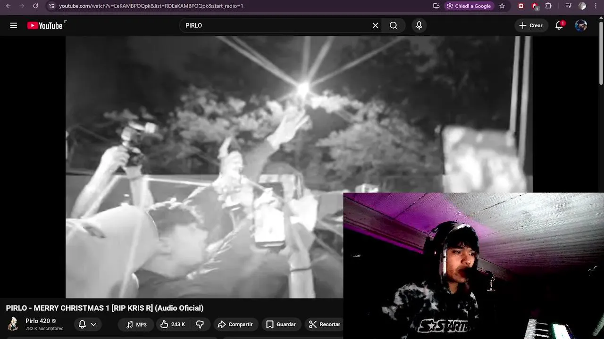
Task: Expand subscription notification options chevron
Action: (x=93, y=324)
